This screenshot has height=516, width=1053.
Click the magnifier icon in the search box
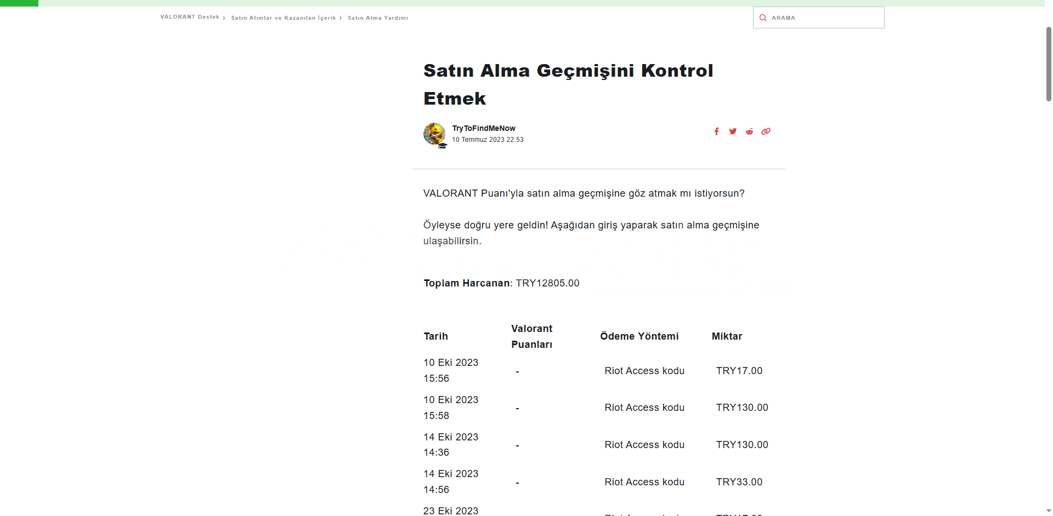coord(763,18)
